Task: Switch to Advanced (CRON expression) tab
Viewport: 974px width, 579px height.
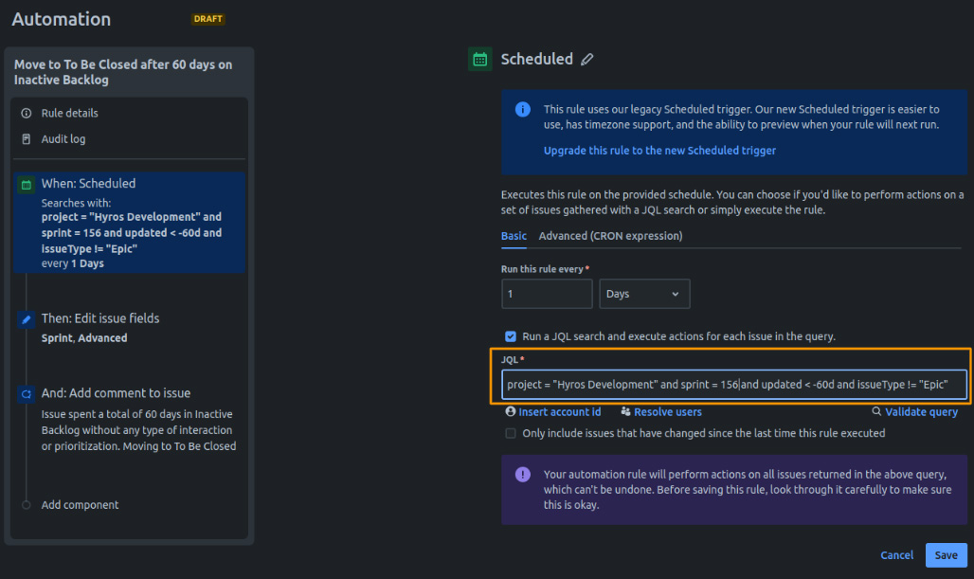Action: click(x=610, y=236)
